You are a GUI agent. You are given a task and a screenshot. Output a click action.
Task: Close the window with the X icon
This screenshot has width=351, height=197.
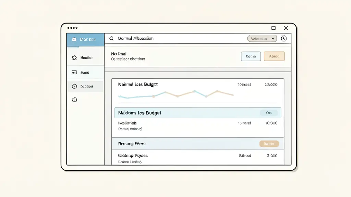(x=286, y=28)
